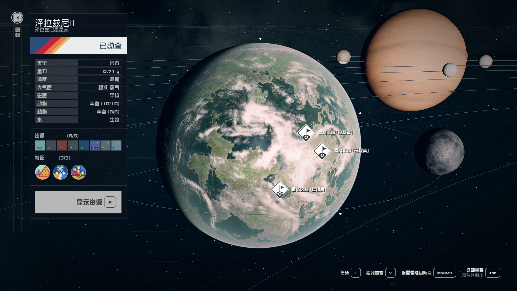
Task: Select the small yellowish moon near gas giant
Action: [x=344, y=57]
